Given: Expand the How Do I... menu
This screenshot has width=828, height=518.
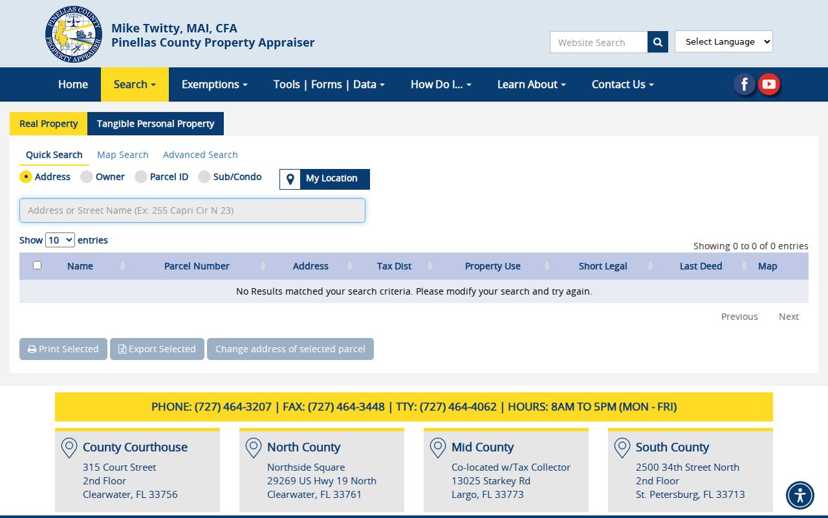Looking at the screenshot, I should coord(441,84).
